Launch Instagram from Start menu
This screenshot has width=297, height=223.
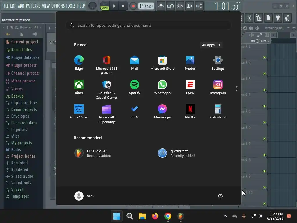218,87
